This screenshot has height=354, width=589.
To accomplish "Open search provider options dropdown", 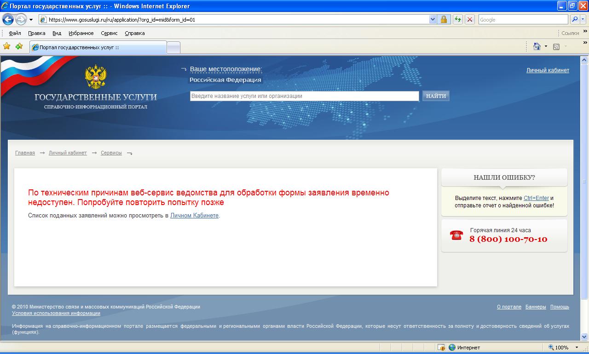I will [583, 20].
